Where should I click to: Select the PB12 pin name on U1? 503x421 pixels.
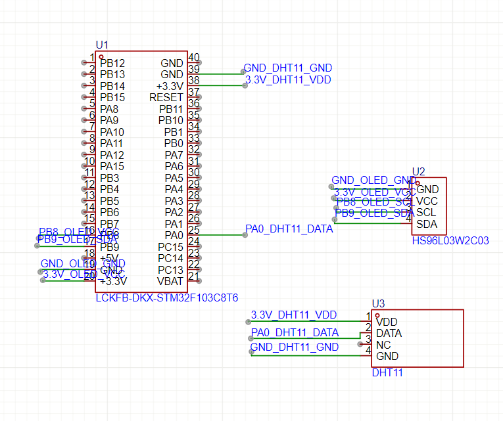pyautogui.click(x=112, y=63)
